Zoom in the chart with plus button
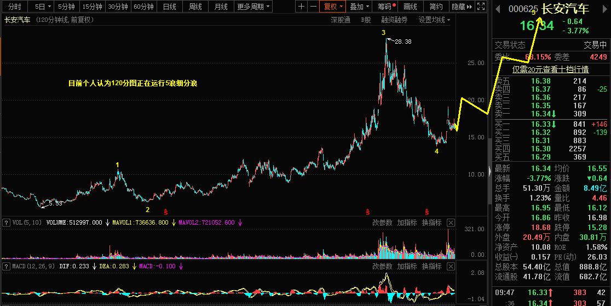This screenshot has height=306, width=611. pos(301,7)
